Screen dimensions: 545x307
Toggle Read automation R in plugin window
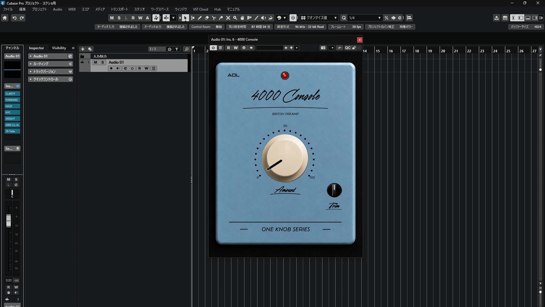pyautogui.click(x=228, y=47)
